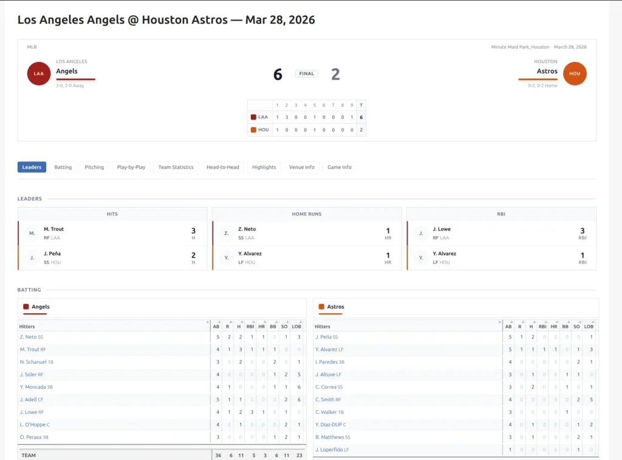Open the Venue Info tab
Screen dimensions: 622x460
point(302,167)
